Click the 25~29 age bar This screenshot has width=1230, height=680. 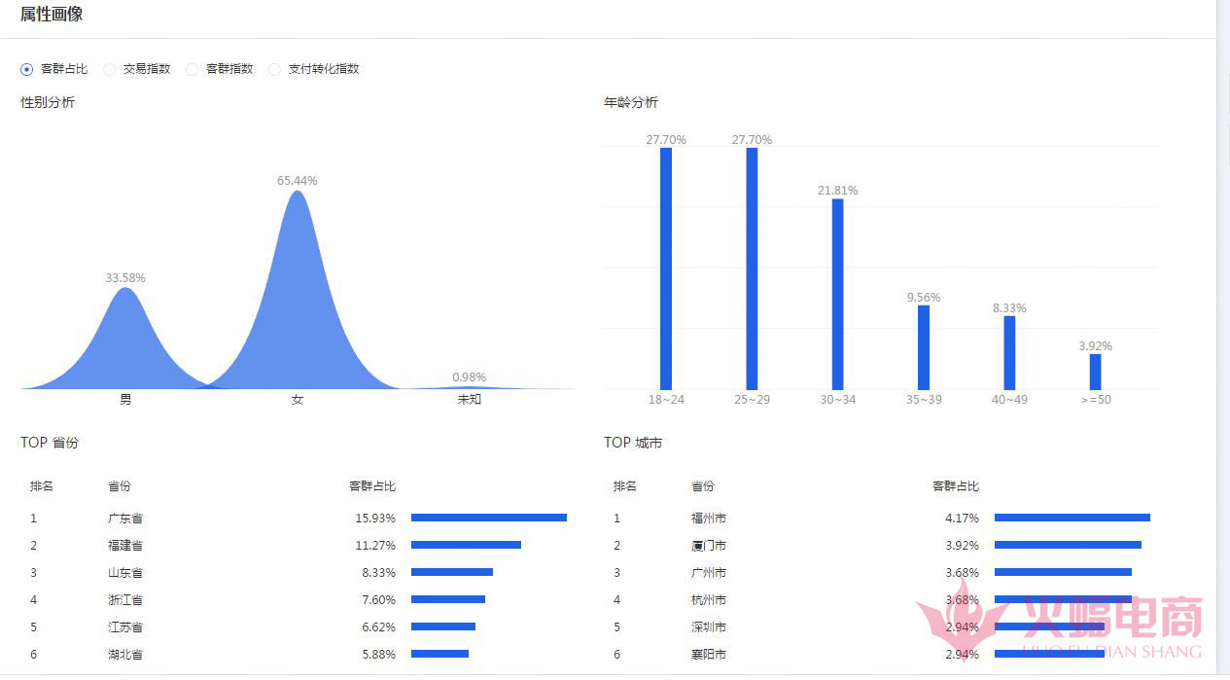[x=752, y=268]
